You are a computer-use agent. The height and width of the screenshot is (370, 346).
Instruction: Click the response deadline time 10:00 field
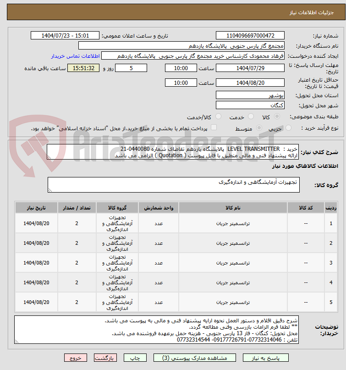(181, 68)
